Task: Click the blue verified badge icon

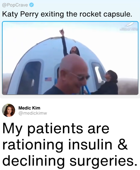Action: point(32,5)
